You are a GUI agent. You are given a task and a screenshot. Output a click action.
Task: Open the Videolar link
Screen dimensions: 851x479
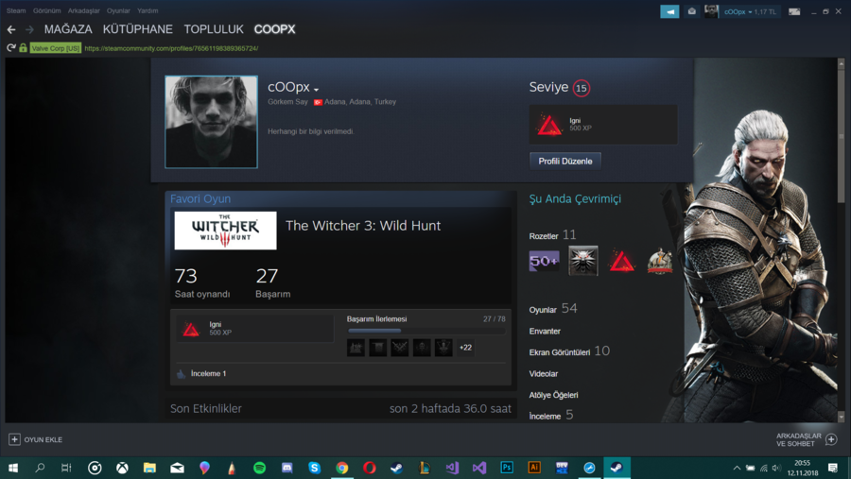[544, 374]
